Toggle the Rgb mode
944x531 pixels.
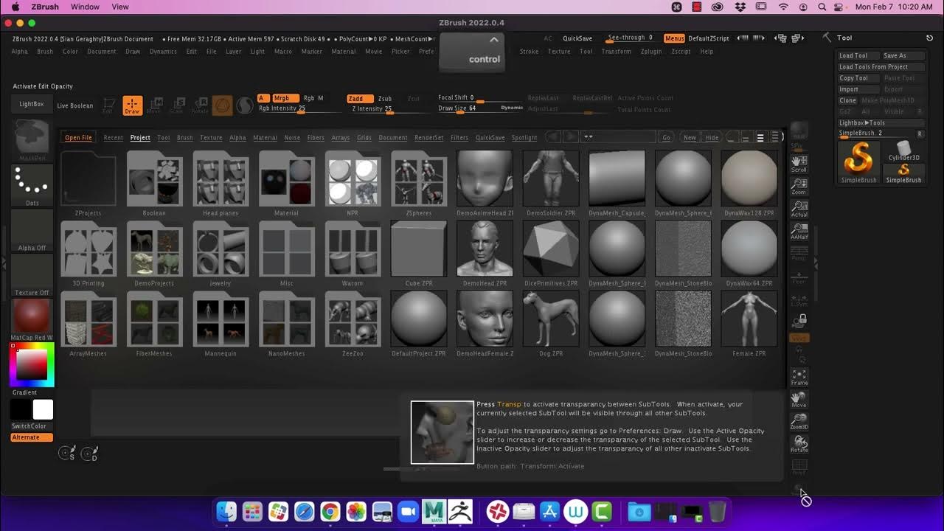308,98
